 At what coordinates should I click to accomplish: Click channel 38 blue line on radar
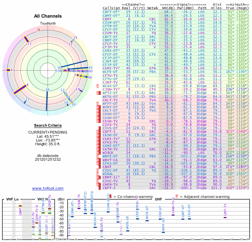tap(47, 101)
